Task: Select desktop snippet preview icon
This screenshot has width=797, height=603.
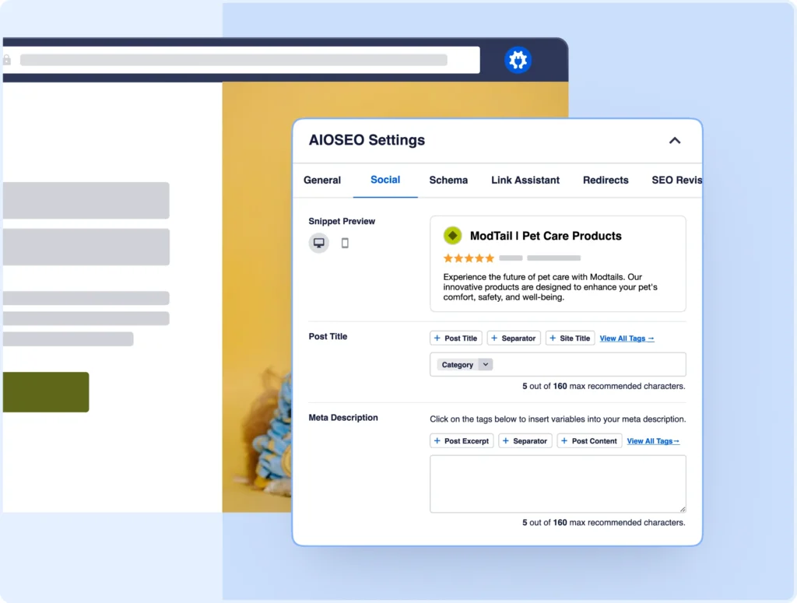Action: [x=318, y=243]
